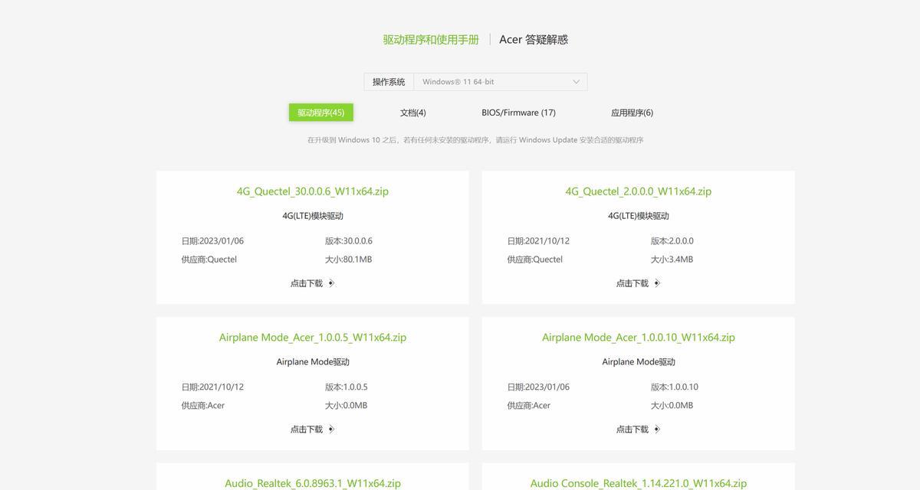Click version text 版本:30.0.0.6
This screenshot has height=490, width=920.
pos(349,241)
